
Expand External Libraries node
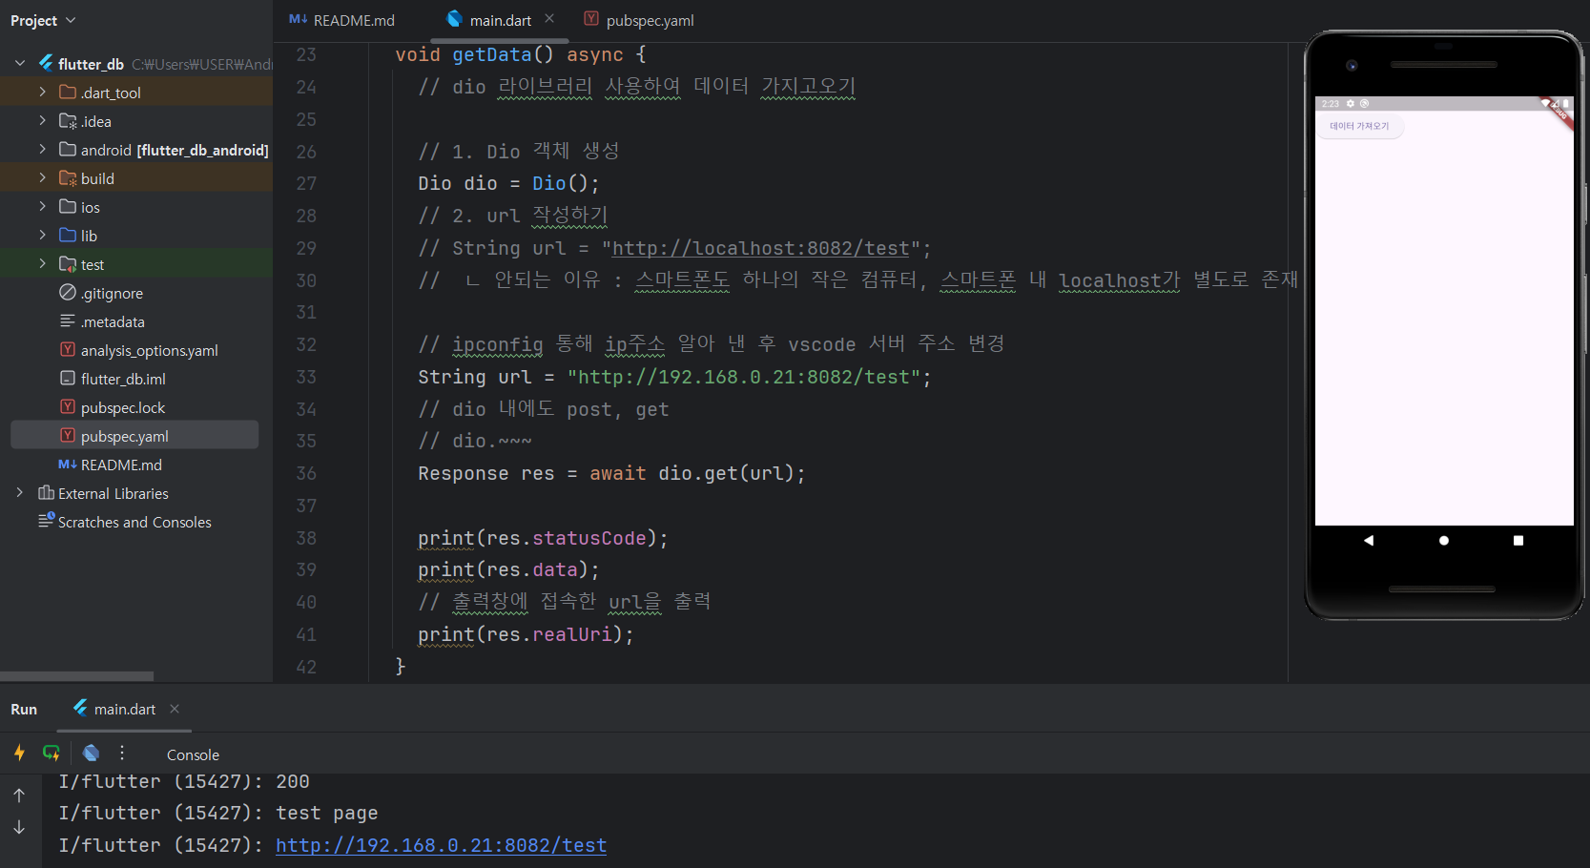pos(20,493)
